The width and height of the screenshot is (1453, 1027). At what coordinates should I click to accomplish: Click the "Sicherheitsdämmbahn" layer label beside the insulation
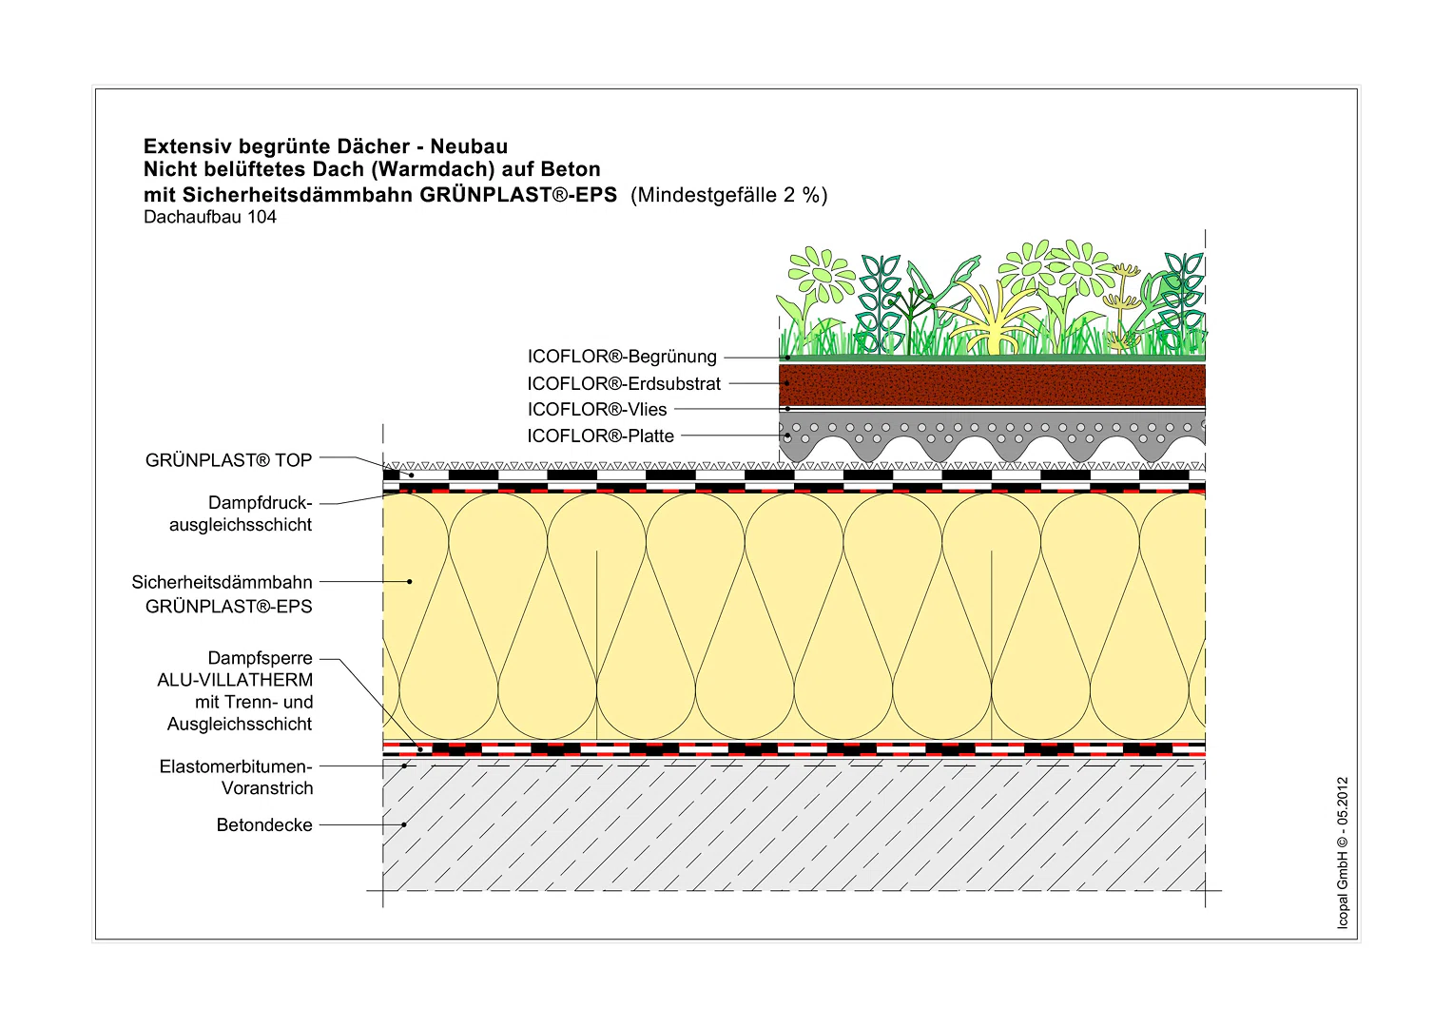pyautogui.click(x=222, y=582)
